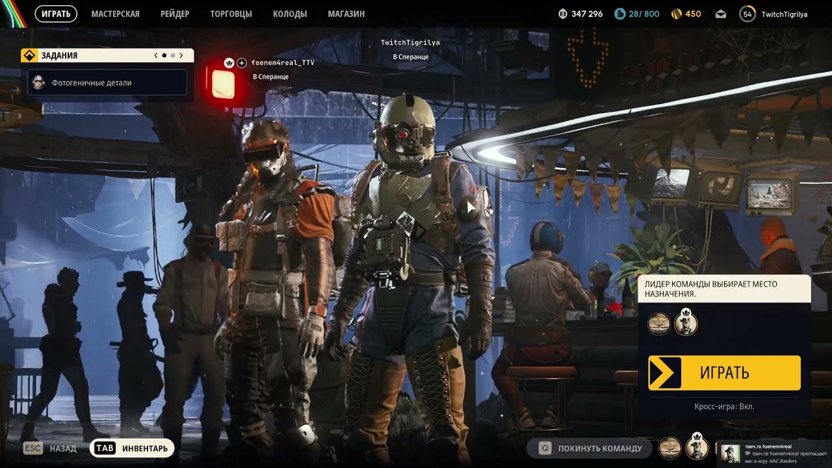Open ИНВЕНТАРЬ via the TAB button
This screenshot has width=832, height=468.
point(132,448)
